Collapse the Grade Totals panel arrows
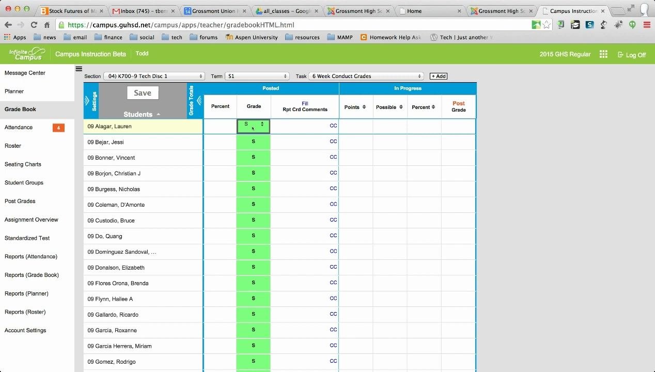Screen dimensions: 655x372 (x=199, y=101)
